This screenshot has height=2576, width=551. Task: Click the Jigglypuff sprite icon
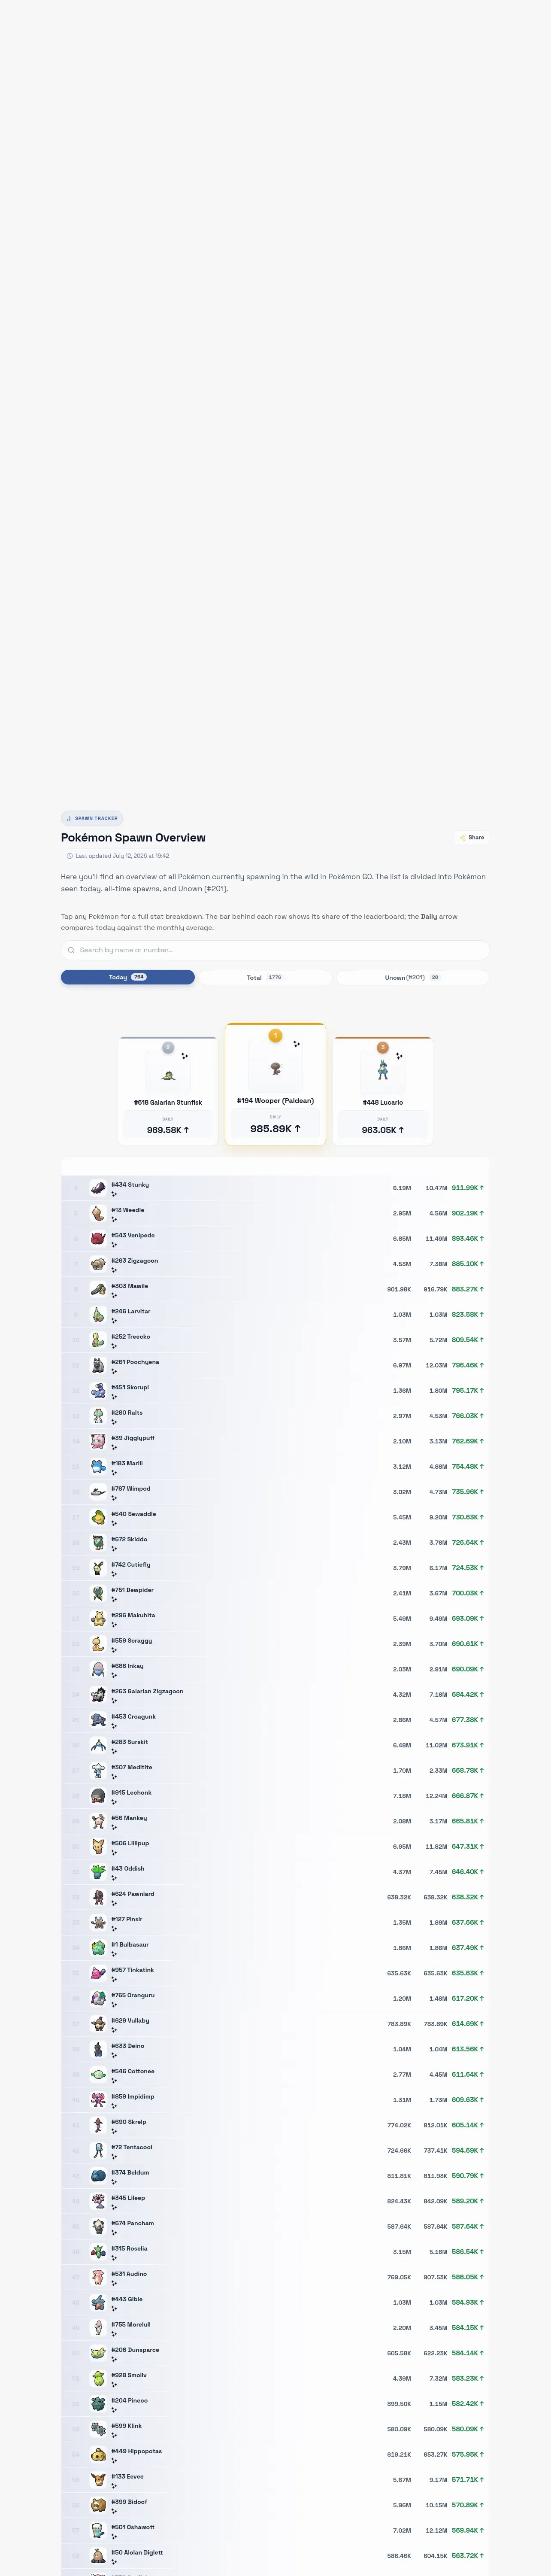click(98, 1441)
